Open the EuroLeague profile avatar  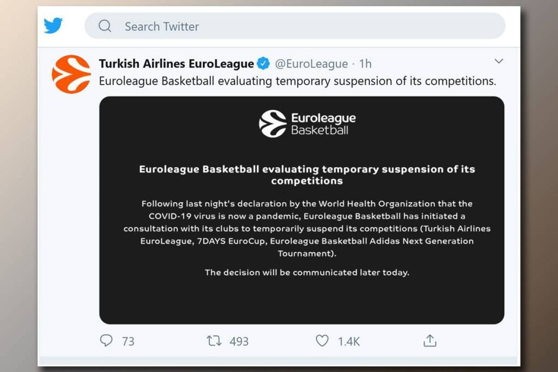(71, 74)
